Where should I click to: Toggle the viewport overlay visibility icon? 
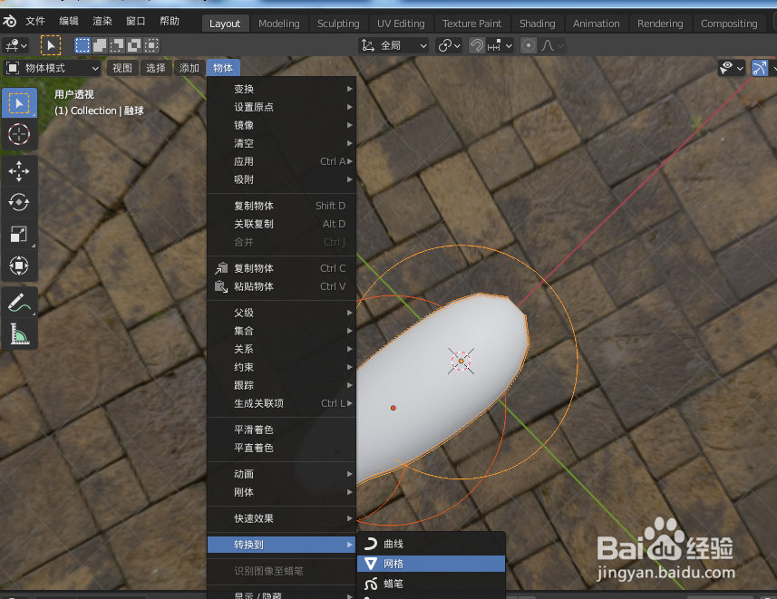pyautogui.click(x=725, y=67)
